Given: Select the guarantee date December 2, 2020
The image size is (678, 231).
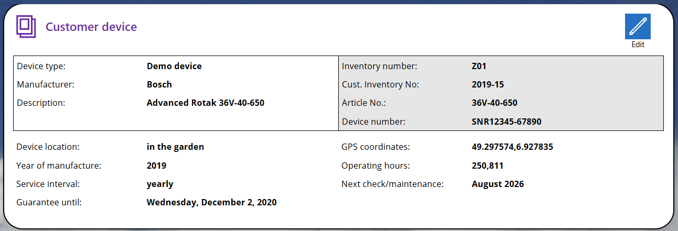Looking at the screenshot, I should click(x=212, y=202).
